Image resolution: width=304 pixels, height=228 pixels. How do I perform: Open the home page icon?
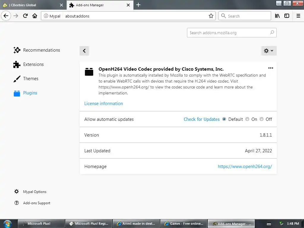[35, 16]
